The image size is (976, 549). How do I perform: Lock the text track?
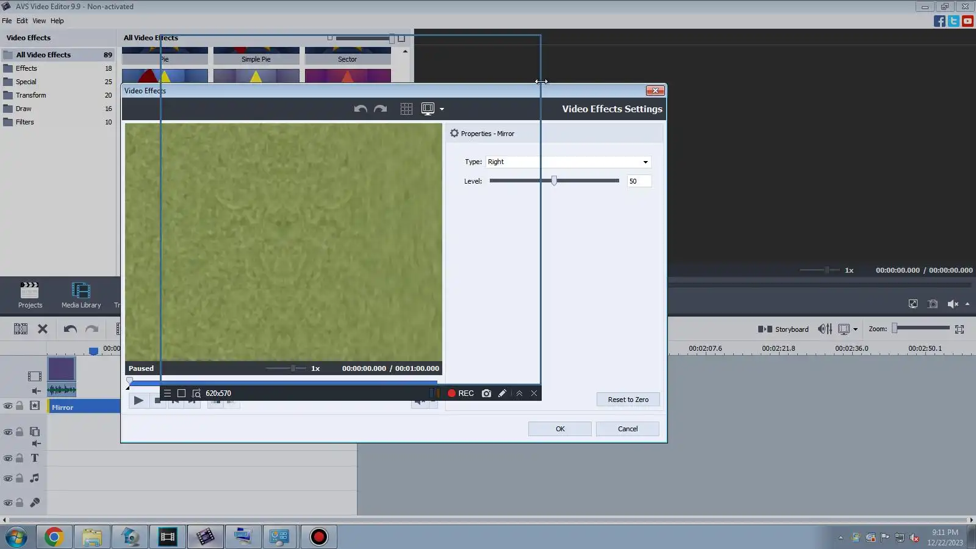click(20, 458)
